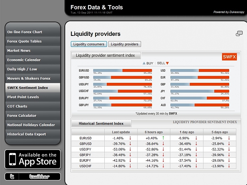
Task: Click the SWFX orange logo
Action: (x=229, y=57)
